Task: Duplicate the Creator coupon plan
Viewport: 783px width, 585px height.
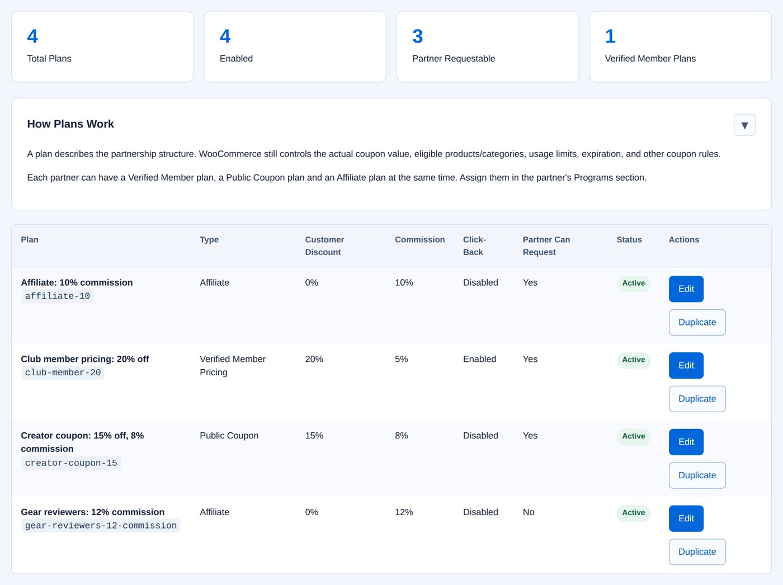Action: tap(697, 475)
